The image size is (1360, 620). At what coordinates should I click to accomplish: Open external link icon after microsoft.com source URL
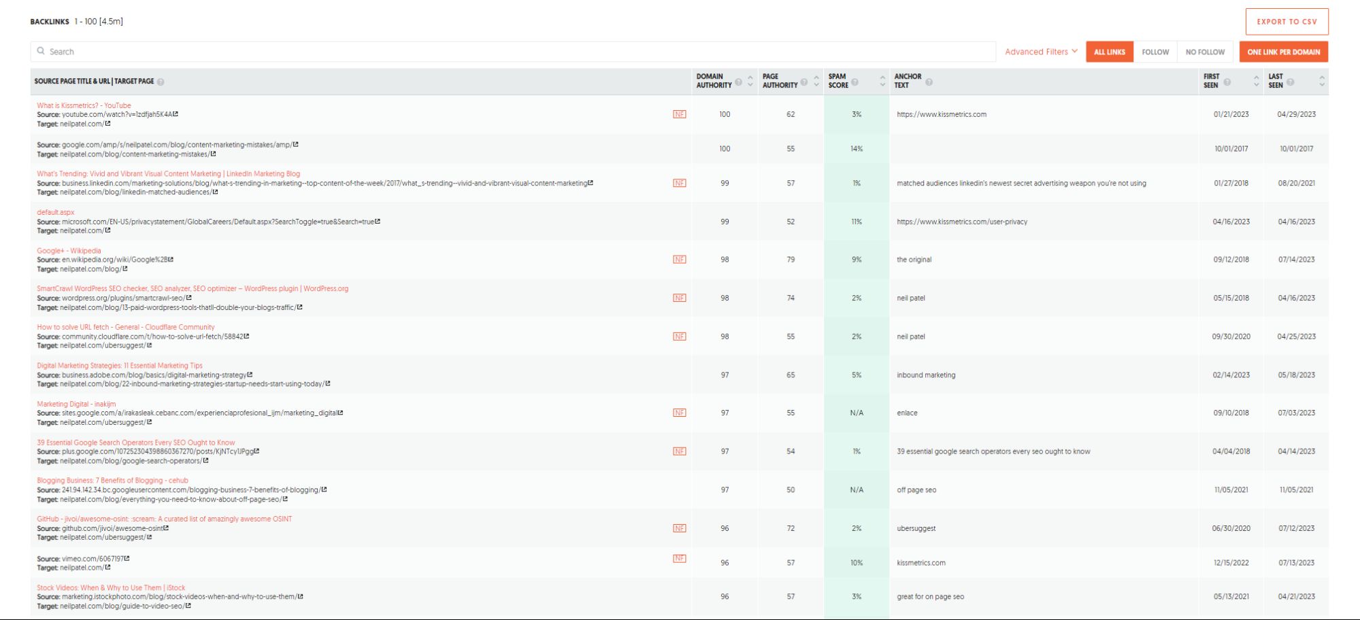[378, 221]
